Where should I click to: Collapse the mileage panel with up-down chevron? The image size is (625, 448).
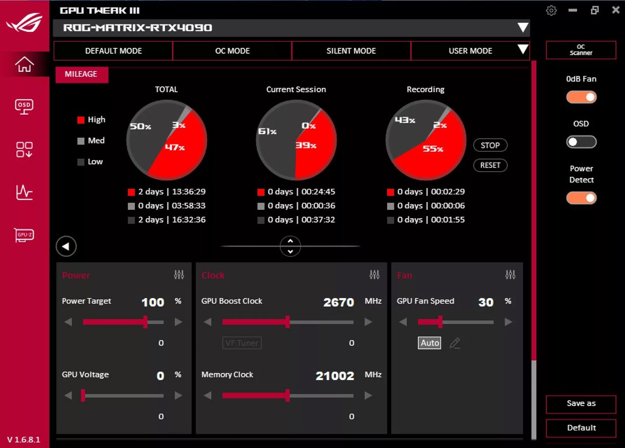(x=291, y=246)
